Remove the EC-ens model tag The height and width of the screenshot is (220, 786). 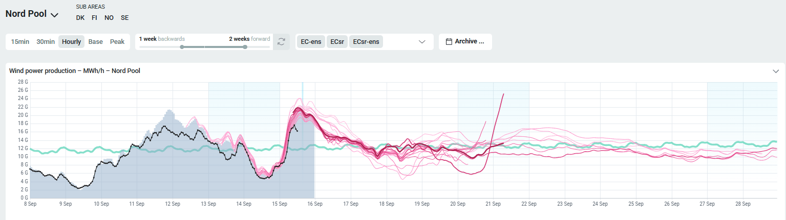point(311,42)
